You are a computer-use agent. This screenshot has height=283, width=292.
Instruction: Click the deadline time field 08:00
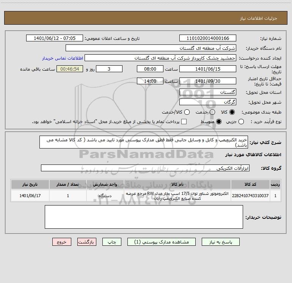point(150,69)
